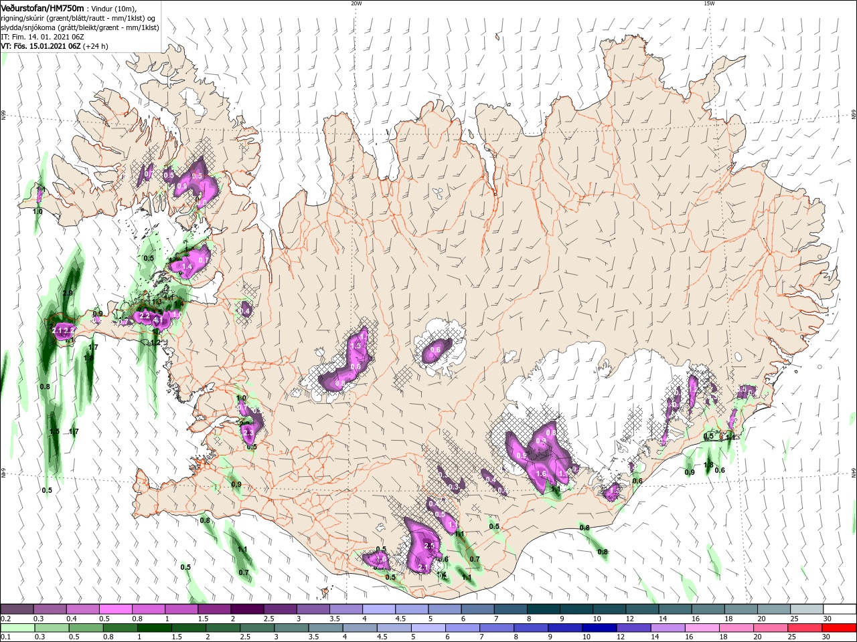Click the darkest purple snow swatch between 2 and 2.5
Screen dimensions: 857x642
(247, 609)
